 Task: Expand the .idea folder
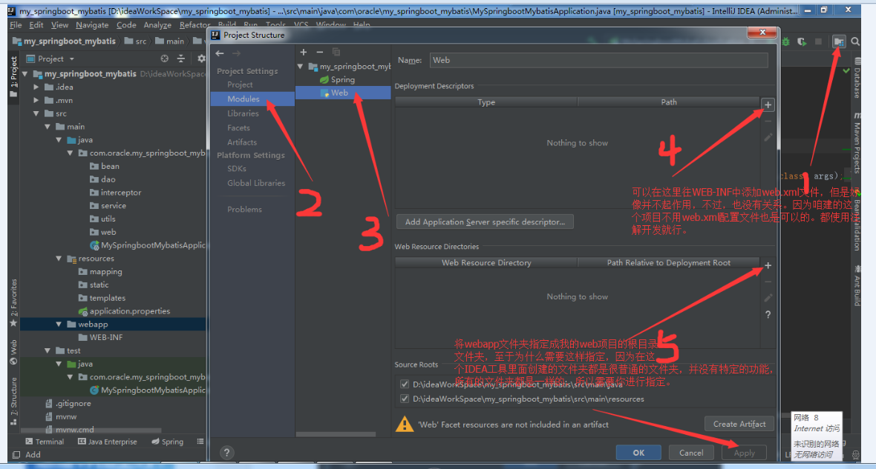pos(36,87)
